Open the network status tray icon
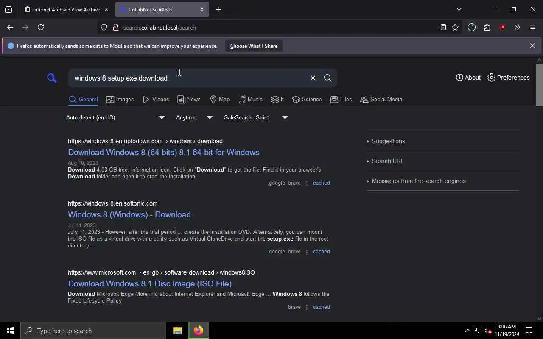Screen dimensions: 543x339 click(478, 331)
